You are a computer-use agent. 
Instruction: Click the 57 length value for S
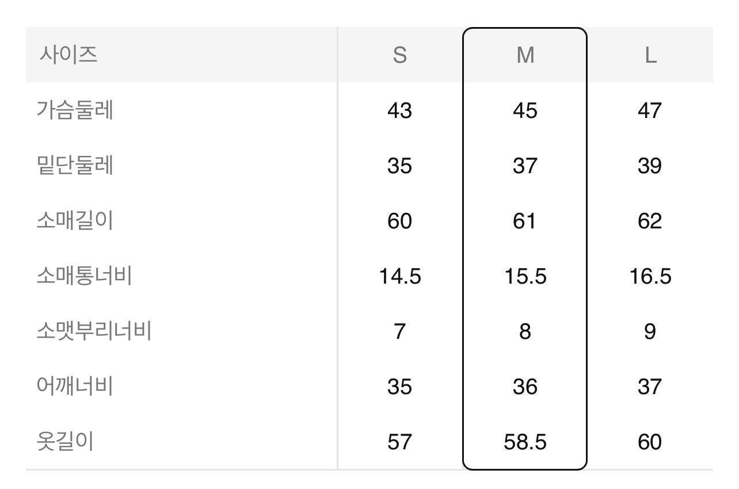tap(399, 442)
